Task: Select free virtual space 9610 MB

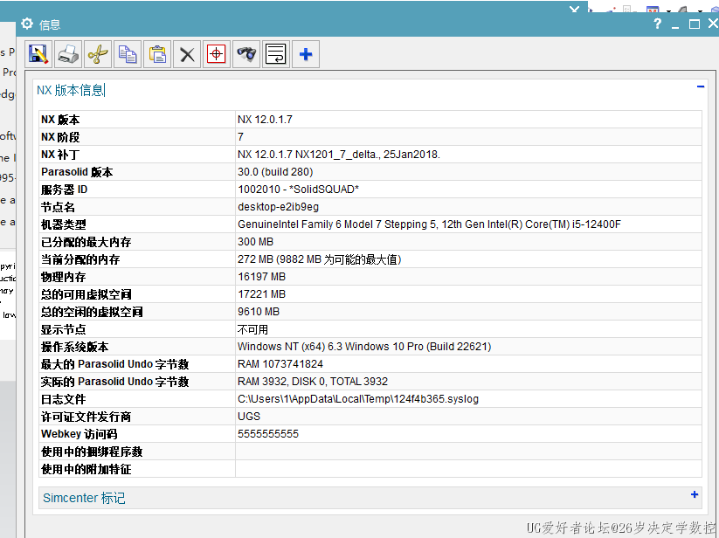Action: (x=259, y=312)
